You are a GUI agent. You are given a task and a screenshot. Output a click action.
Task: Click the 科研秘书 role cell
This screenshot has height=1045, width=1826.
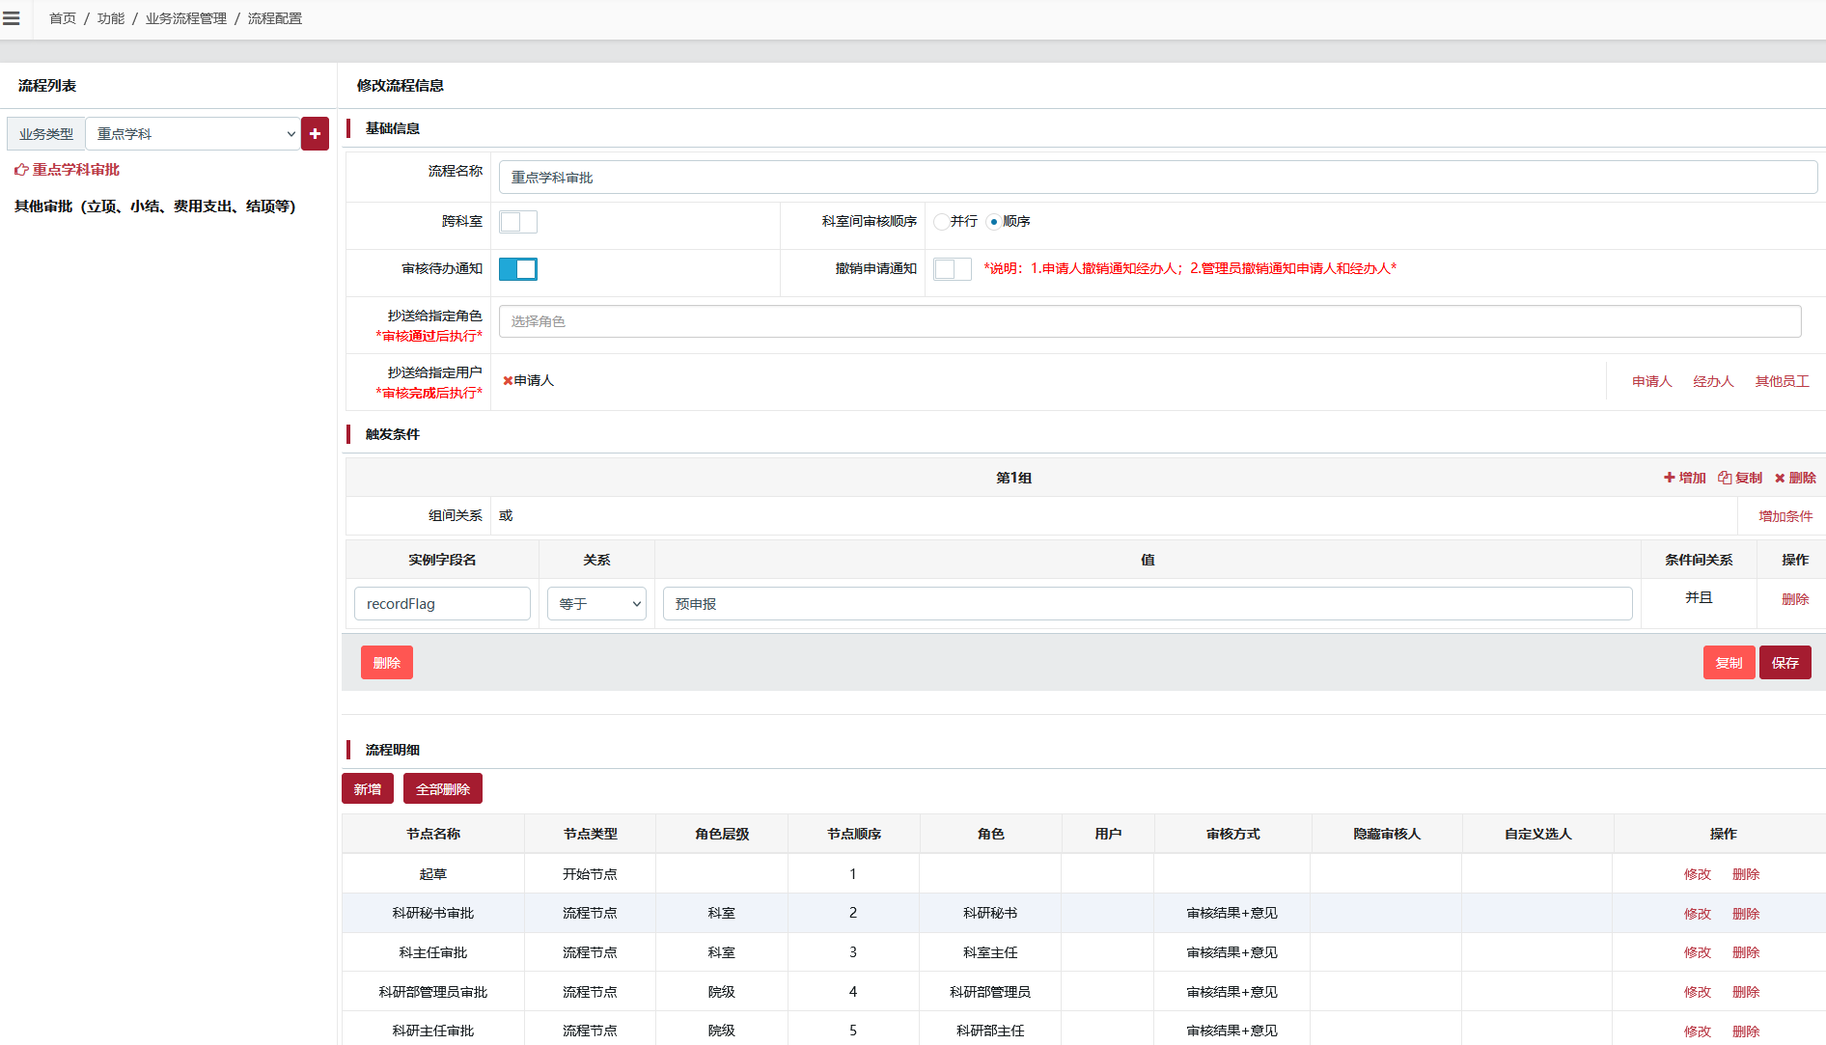pos(990,913)
